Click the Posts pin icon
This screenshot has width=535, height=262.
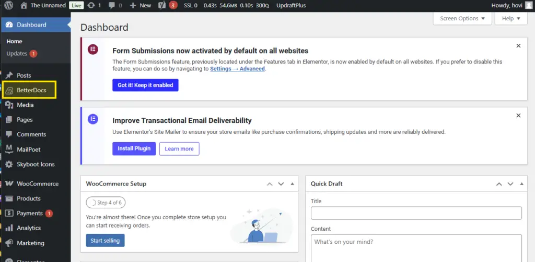pyautogui.click(x=9, y=76)
